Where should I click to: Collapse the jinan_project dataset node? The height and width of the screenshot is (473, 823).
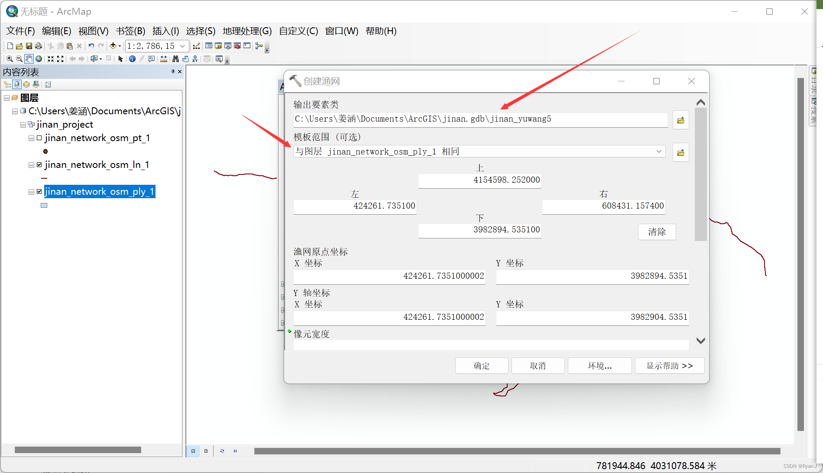(23, 125)
